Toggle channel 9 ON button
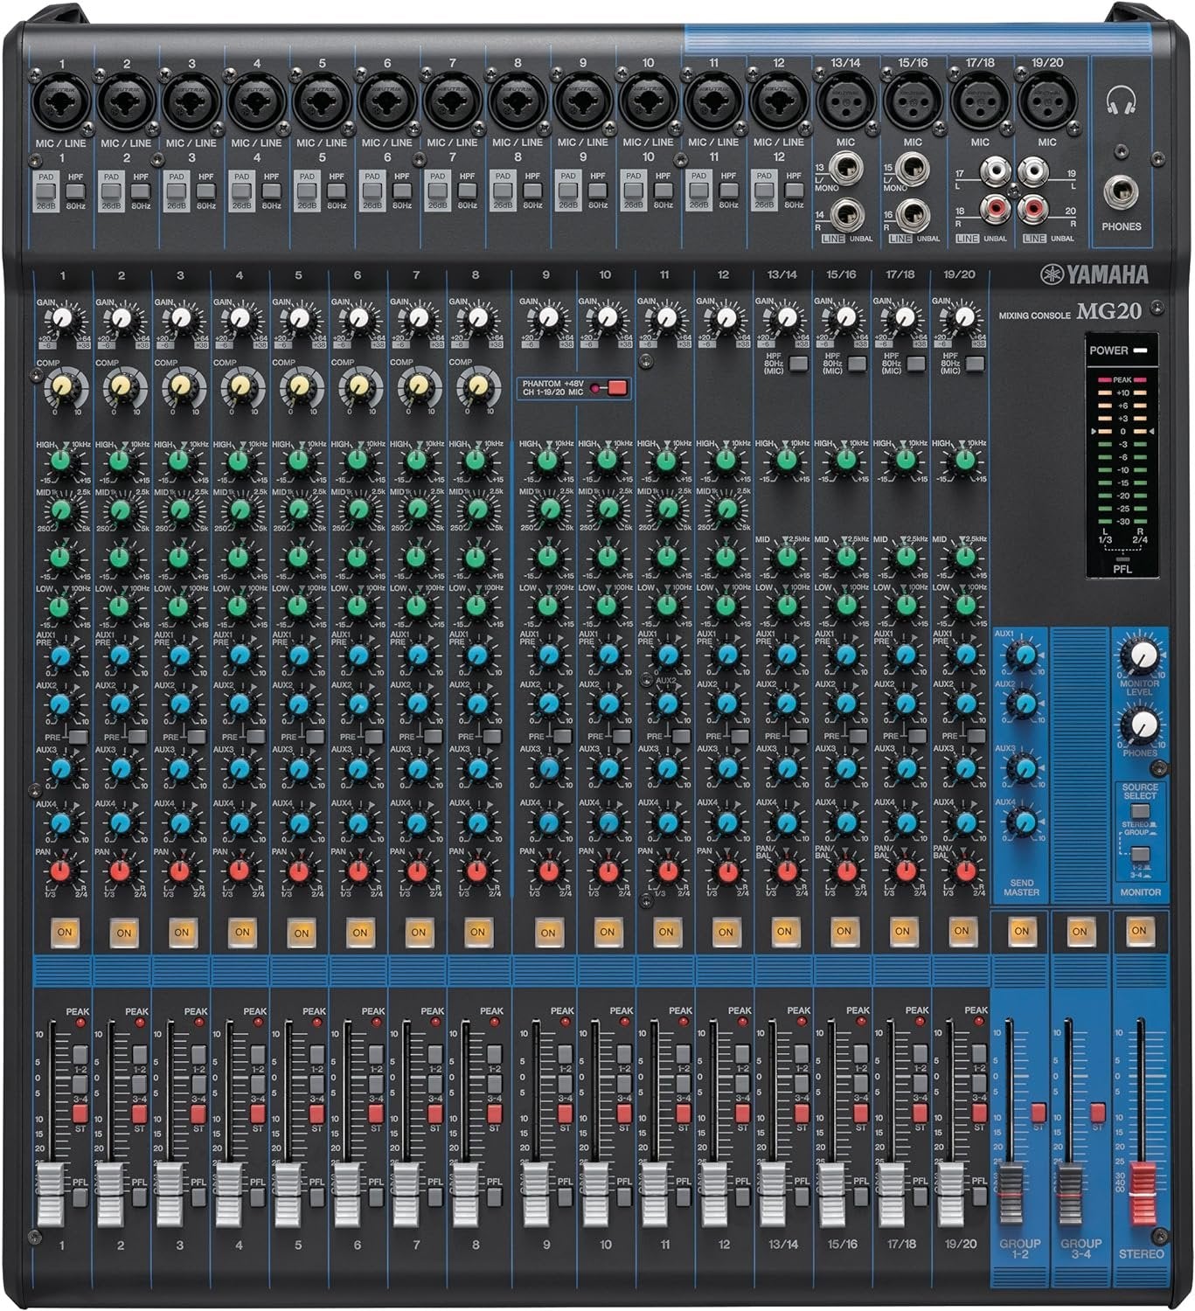The width and height of the screenshot is (1195, 1311). 547,932
